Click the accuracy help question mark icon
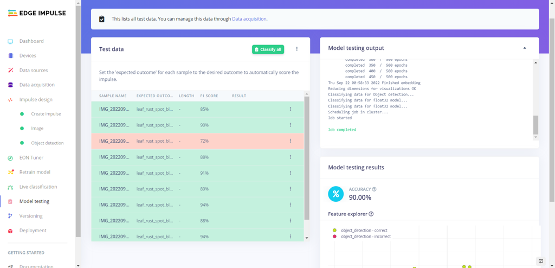555x268 pixels. click(374, 189)
